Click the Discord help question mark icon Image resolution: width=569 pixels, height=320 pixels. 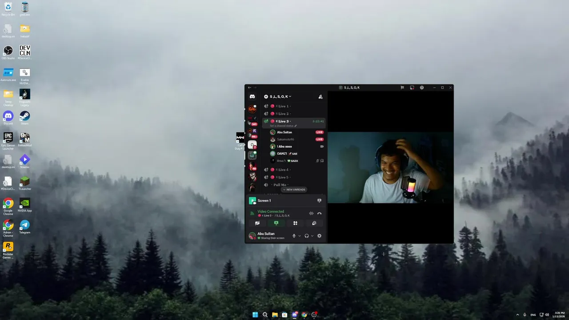tap(422, 88)
